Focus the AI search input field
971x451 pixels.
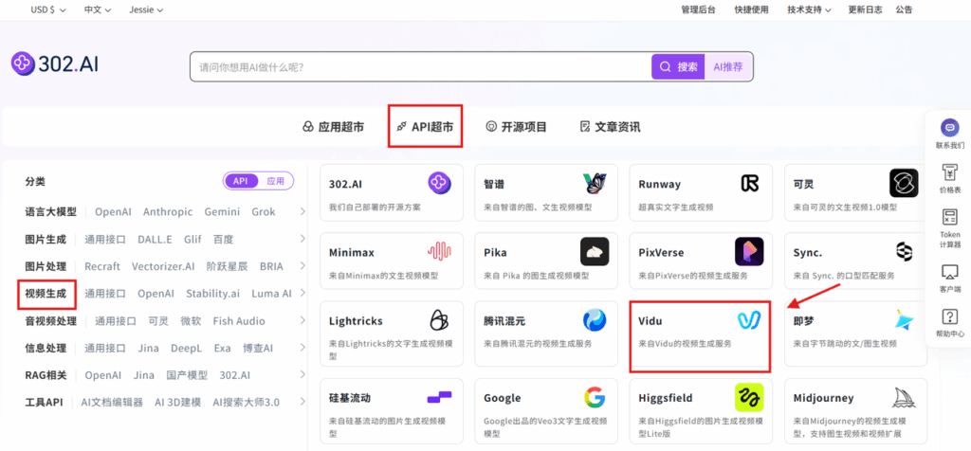point(417,67)
